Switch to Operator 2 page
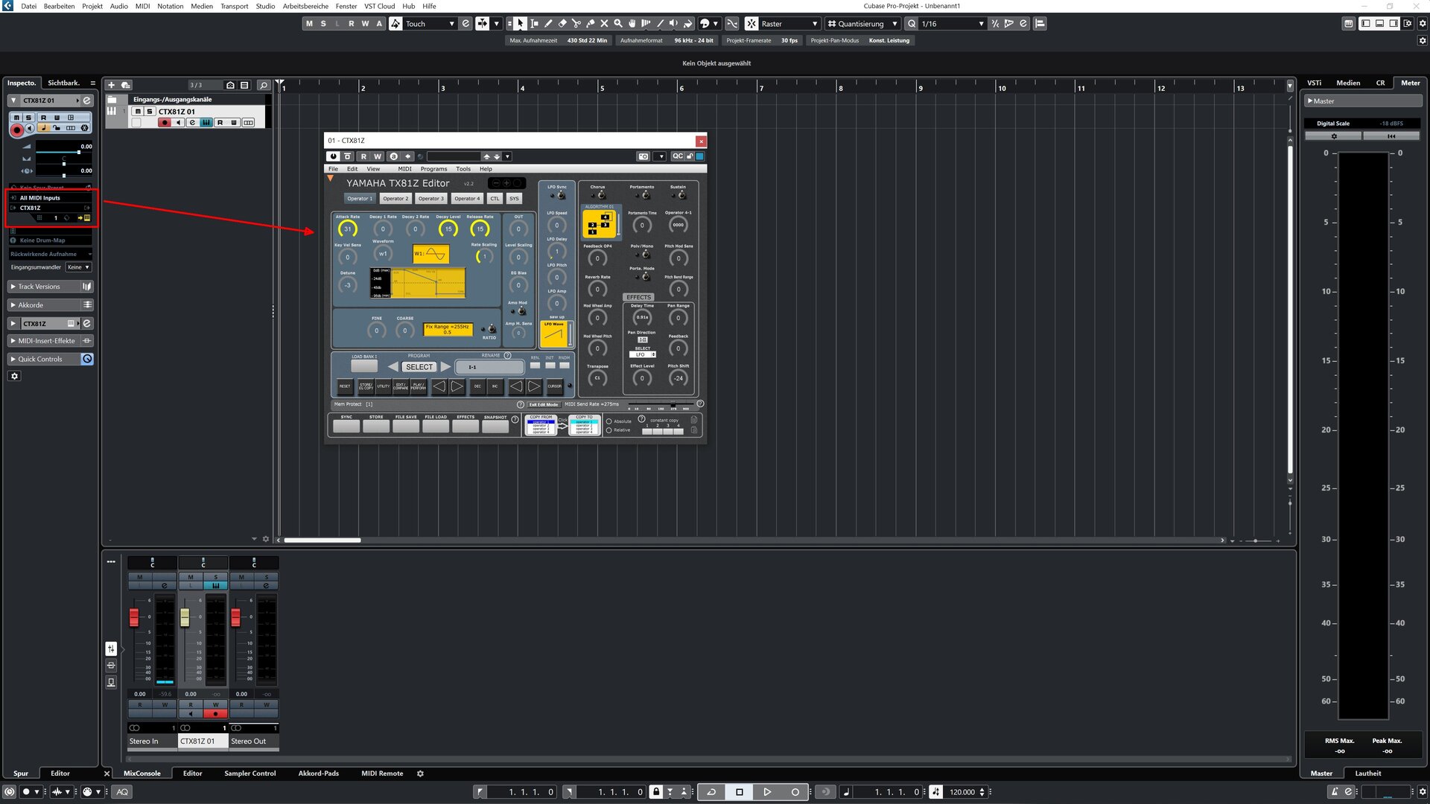This screenshot has width=1430, height=804. point(395,199)
